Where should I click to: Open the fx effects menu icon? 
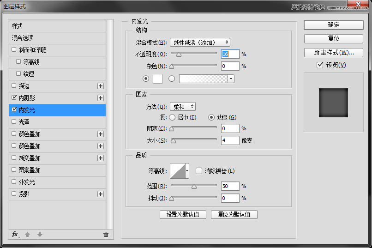tap(15, 235)
